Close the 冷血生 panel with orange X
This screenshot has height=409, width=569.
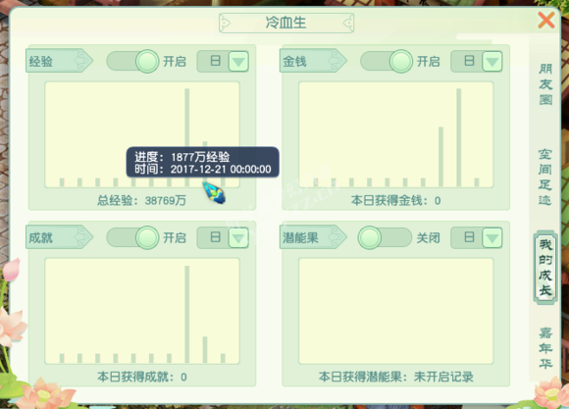click(546, 20)
